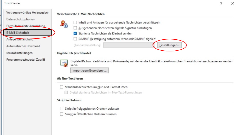Click the digital ID certificate icon
Image resolution: width=238 pixels, height=135 pixels.
coord(64,63)
